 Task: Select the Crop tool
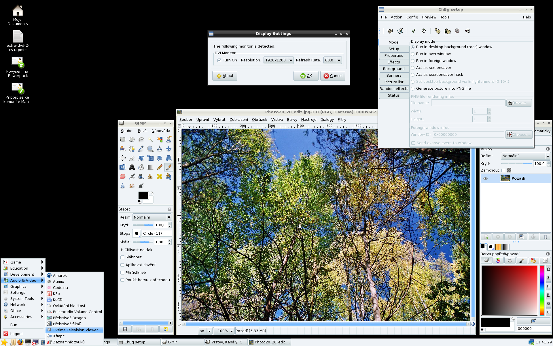click(132, 158)
